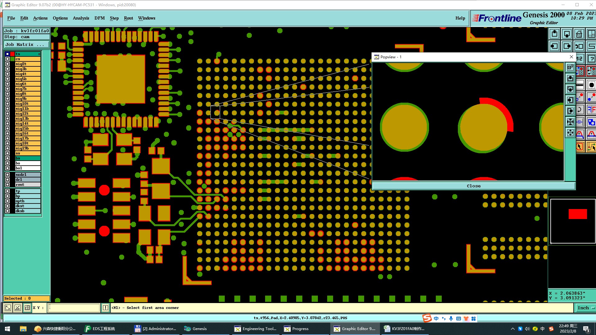Click the X Y coordinate input field
Image resolution: width=596 pixels, height=335 pixels.
pyautogui.click(x=74, y=308)
